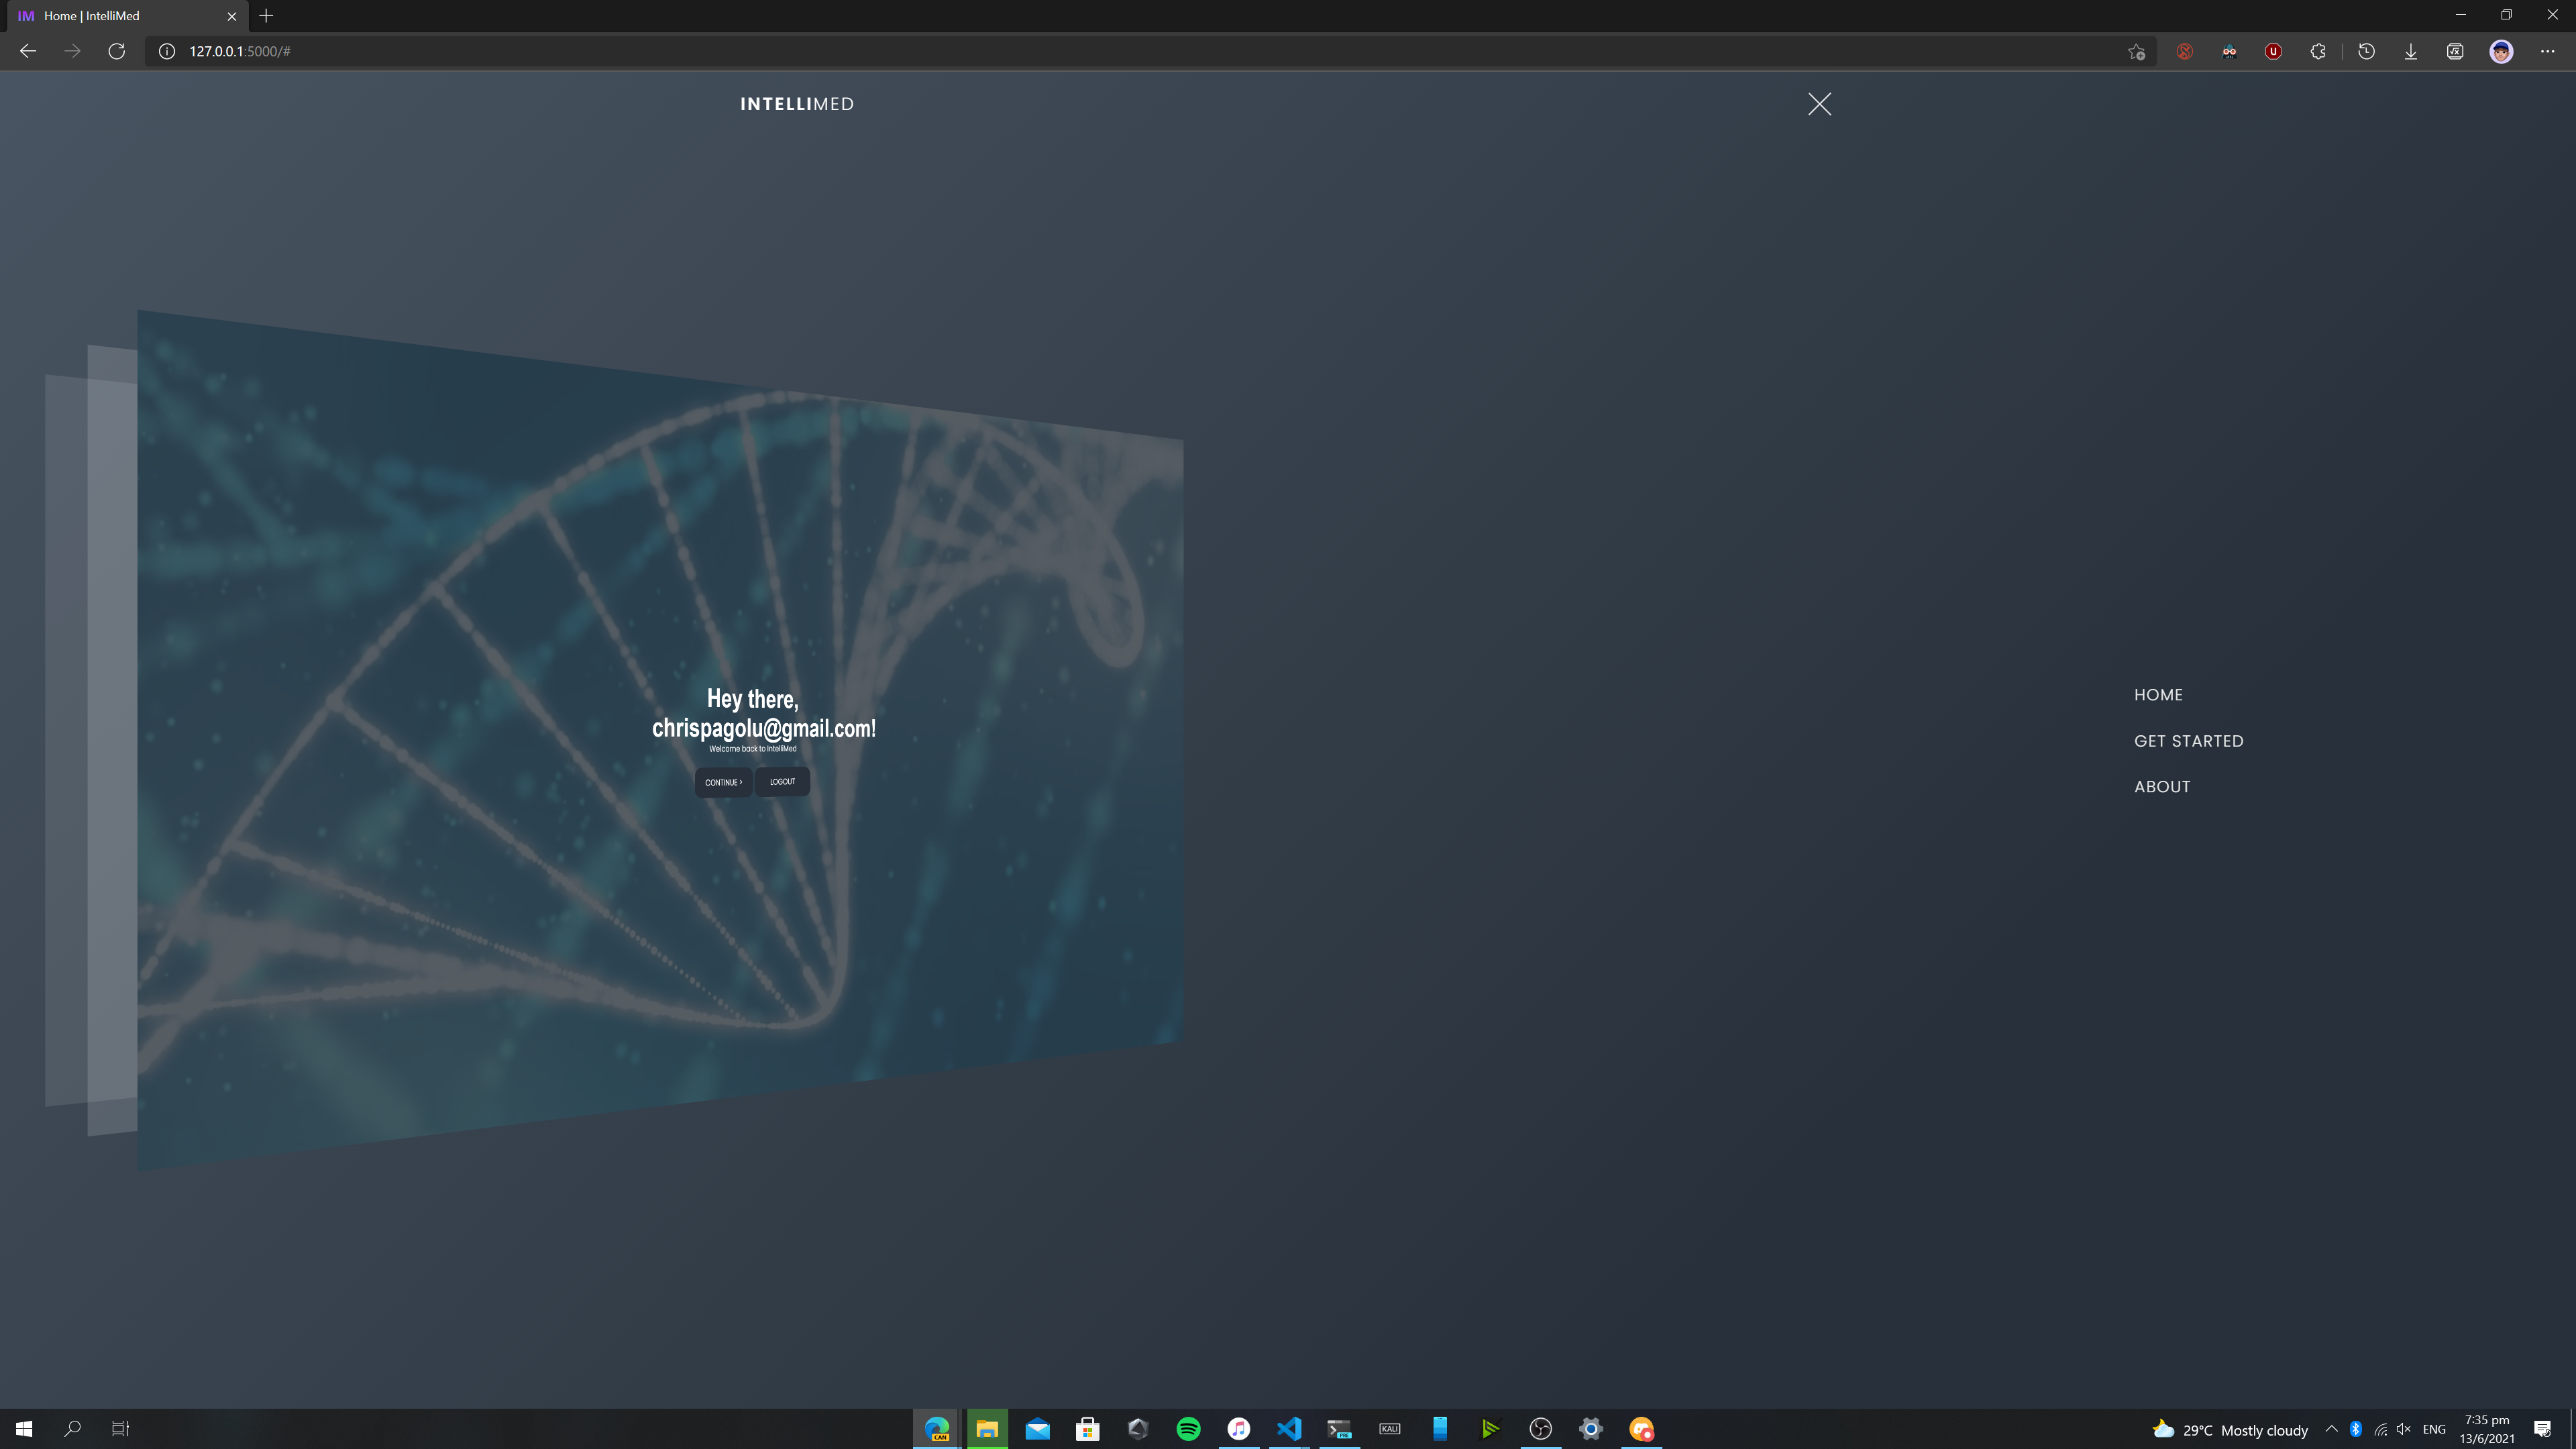Image resolution: width=2576 pixels, height=1449 pixels.
Task: Go back using the browser back arrow
Action: click(28, 51)
